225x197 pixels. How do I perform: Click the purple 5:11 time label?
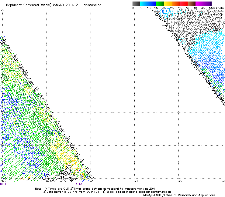click(3, 184)
